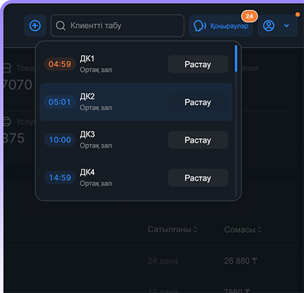Click the 05:01 timer badge
This screenshot has width=304, height=293.
click(59, 102)
